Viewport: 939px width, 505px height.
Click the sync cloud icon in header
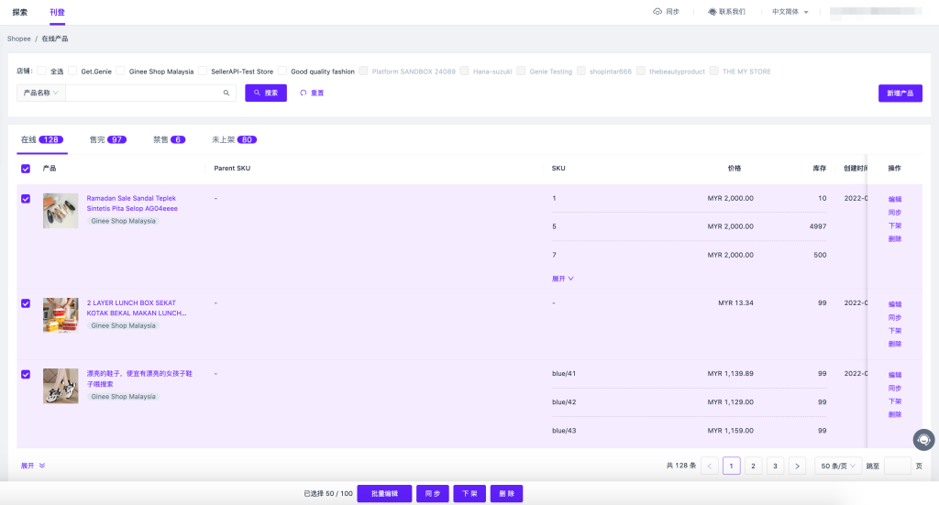(x=657, y=12)
